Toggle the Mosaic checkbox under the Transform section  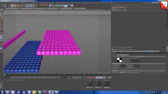(119, 69)
